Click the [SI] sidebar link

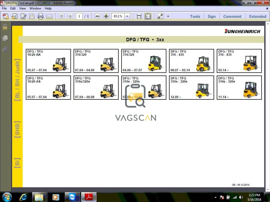click(x=17, y=163)
